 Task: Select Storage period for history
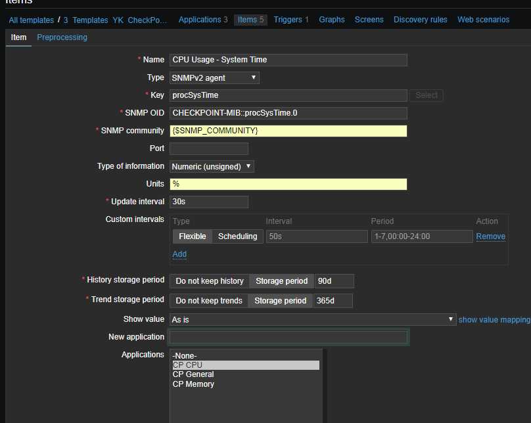(x=281, y=281)
